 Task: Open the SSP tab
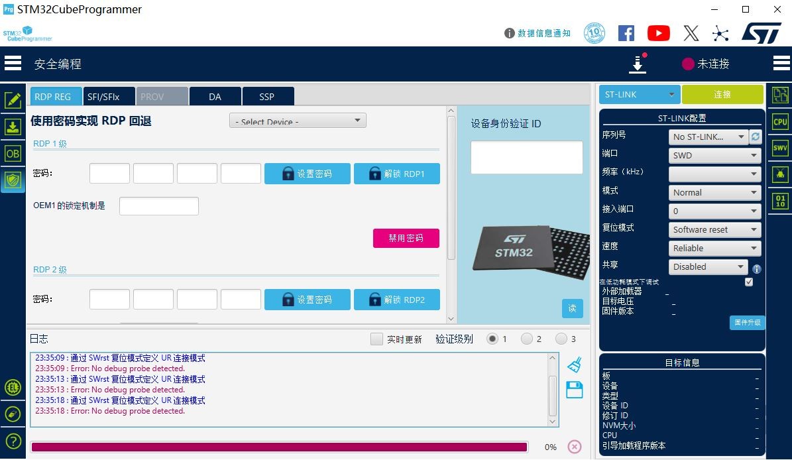[x=268, y=97]
